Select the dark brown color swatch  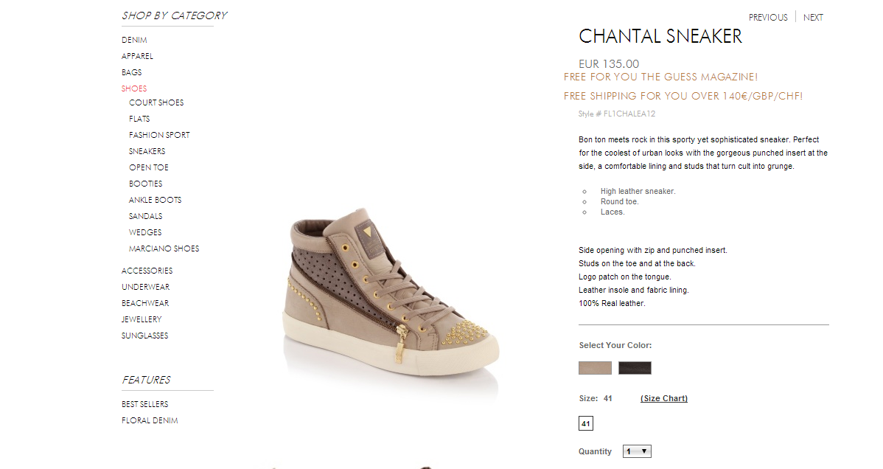(635, 368)
